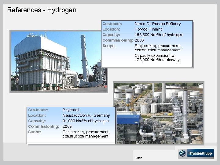Viewport: 220px width, 165px height.
Task: Click the "Uhde" footer label
Action: click(x=139, y=158)
